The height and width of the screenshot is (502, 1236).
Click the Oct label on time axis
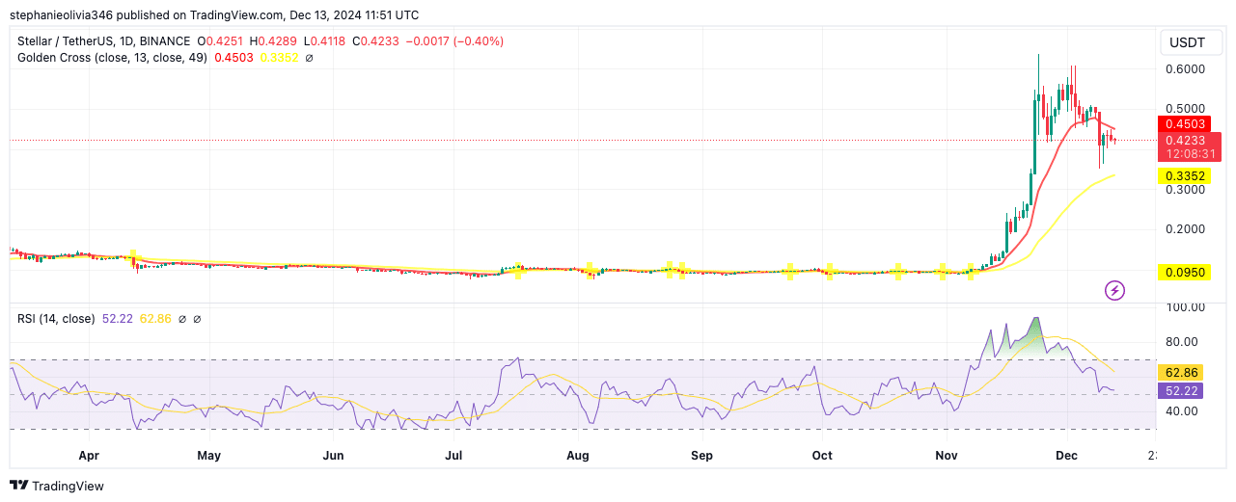pyautogui.click(x=822, y=455)
